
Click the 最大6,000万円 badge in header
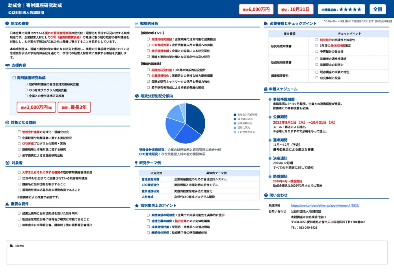tap(256, 9)
